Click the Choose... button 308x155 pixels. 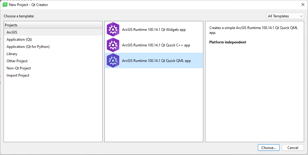pyautogui.click(x=269, y=148)
